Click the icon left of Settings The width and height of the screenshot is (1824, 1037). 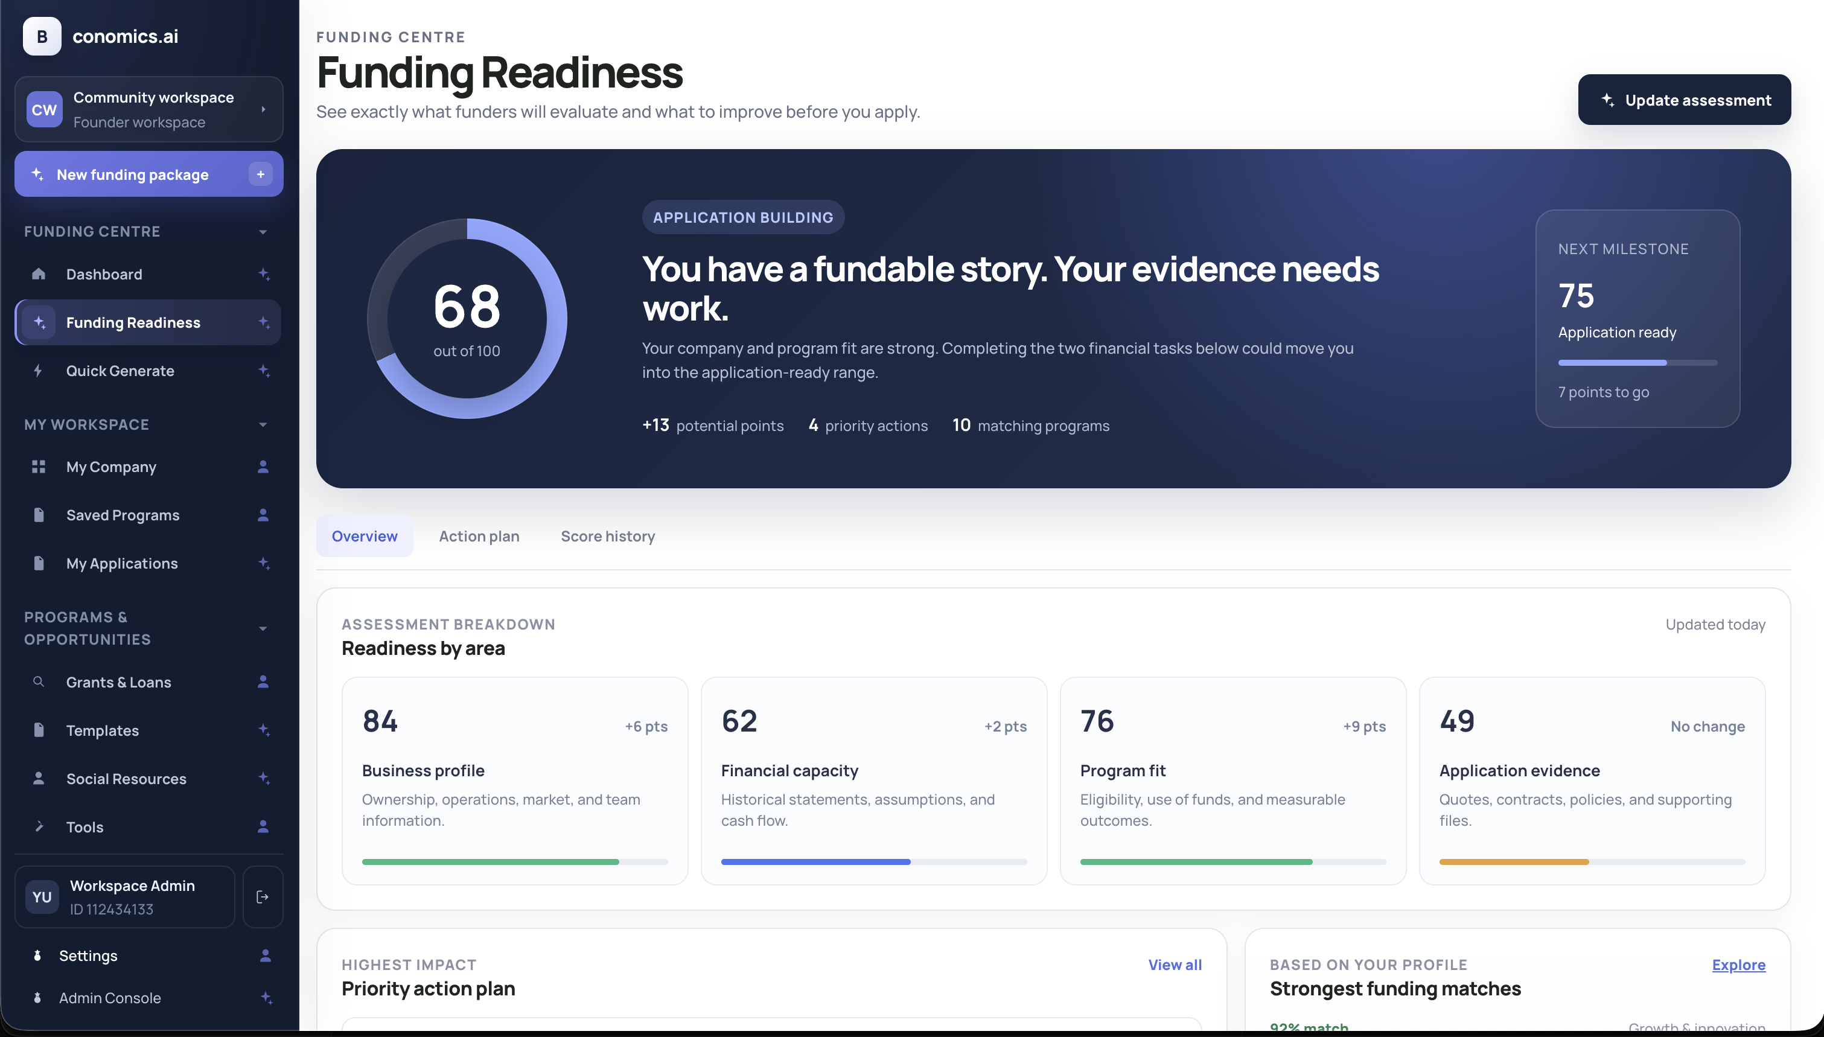pyautogui.click(x=37, y=955)
